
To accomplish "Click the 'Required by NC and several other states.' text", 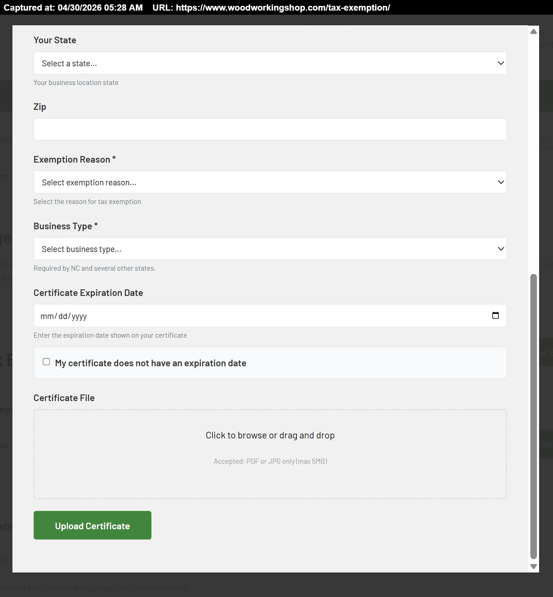I will (94, 268).
